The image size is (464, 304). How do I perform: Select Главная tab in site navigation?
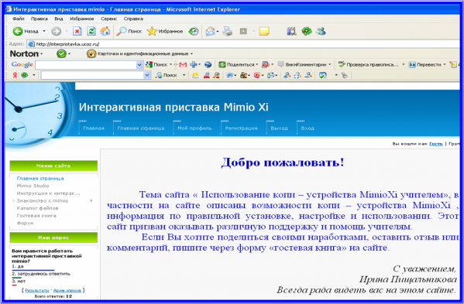pyautogui.click(x=94, y=128)
